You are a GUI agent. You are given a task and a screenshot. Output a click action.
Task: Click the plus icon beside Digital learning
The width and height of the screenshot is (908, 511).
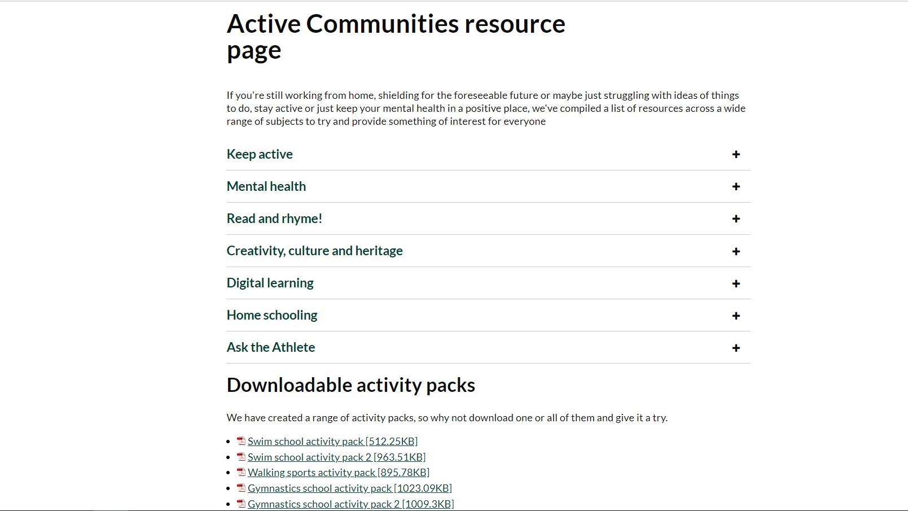point(736,283)
